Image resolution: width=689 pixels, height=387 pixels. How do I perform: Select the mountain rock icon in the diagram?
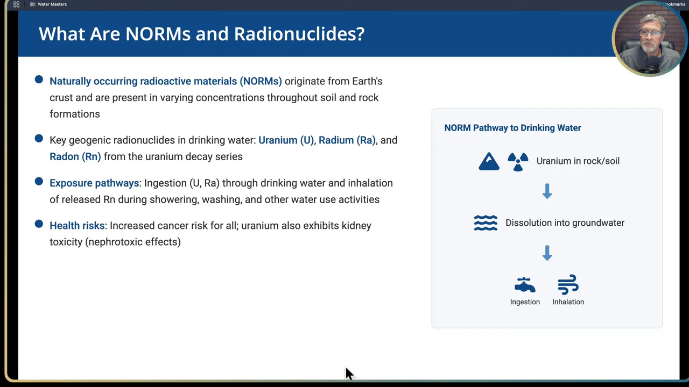point(489,161)
